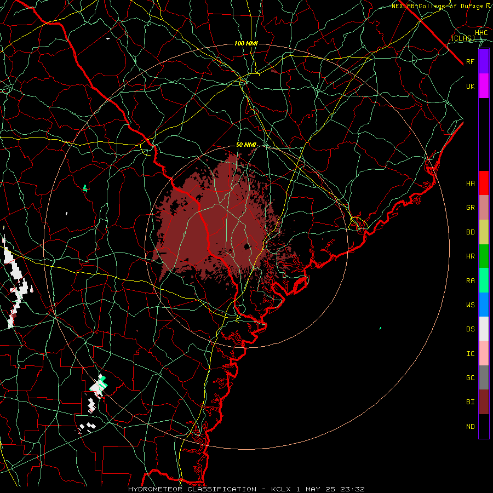The width and height of the screenshot is (493, 493).
Task: Click the BD legend label
Action: [x=470, y=232]
